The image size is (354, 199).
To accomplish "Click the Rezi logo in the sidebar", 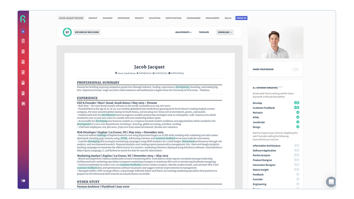I will tap(23, 19).
